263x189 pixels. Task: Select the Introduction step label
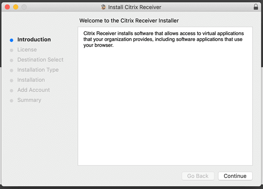34,39
